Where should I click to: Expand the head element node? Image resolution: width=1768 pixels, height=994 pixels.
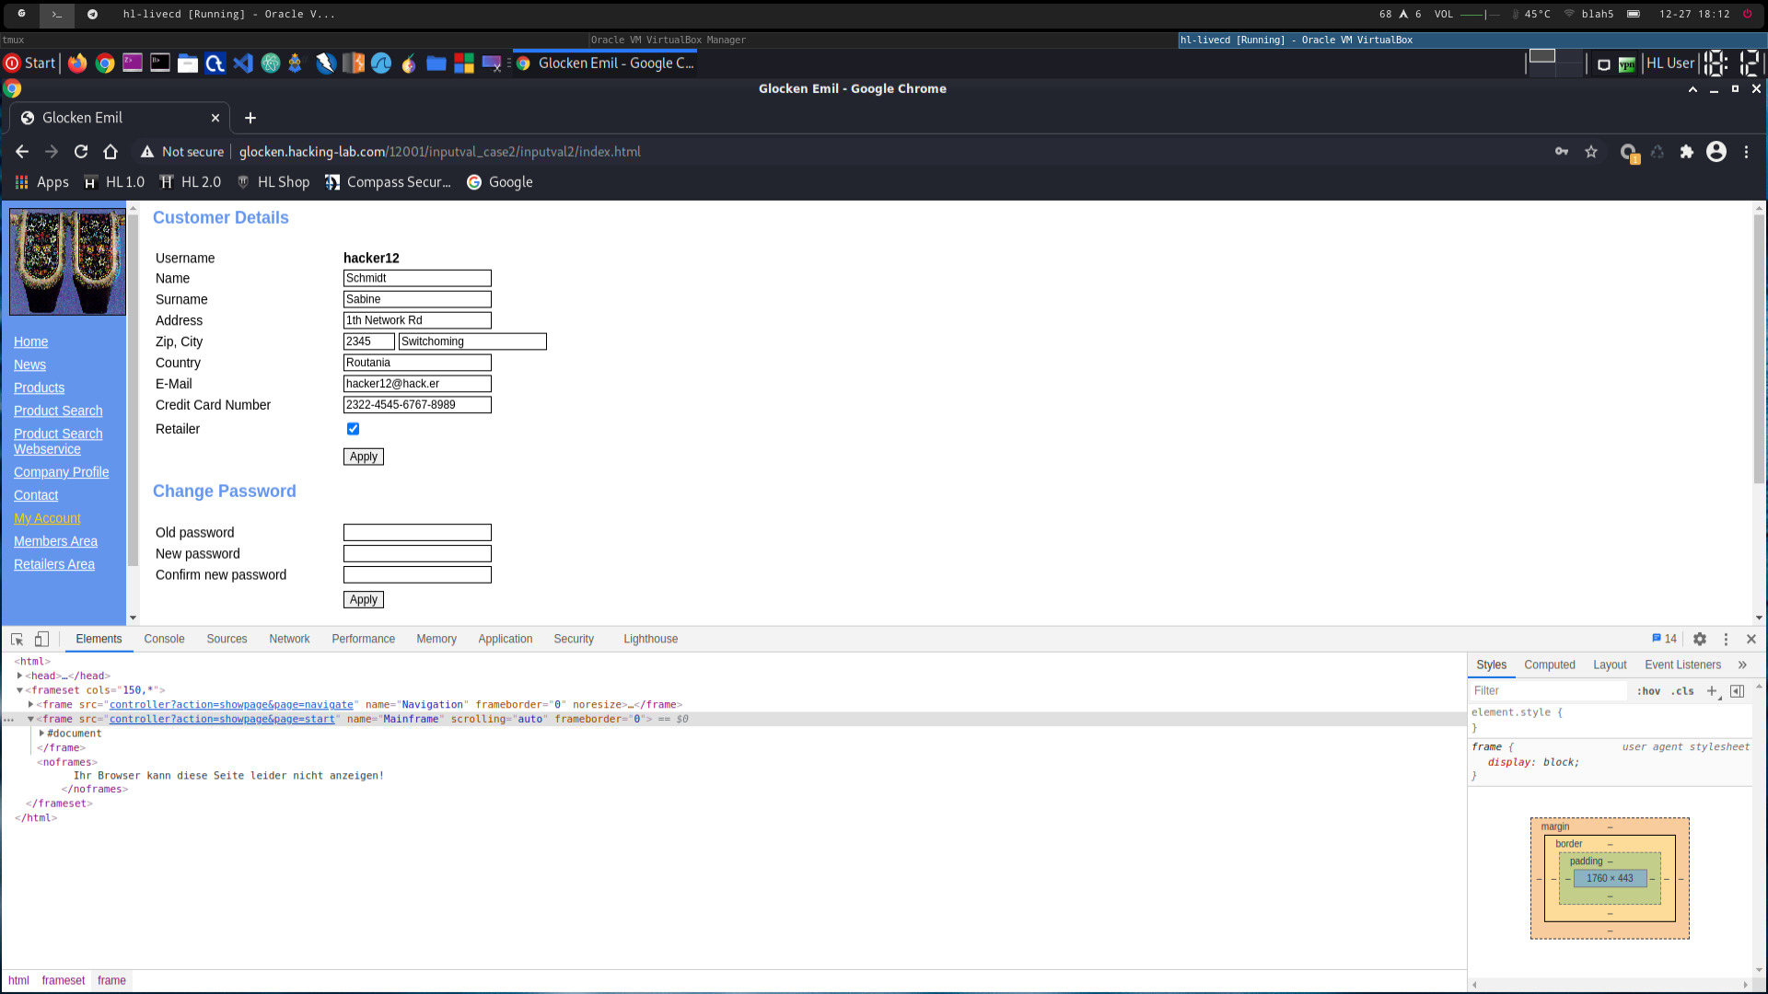click(x=19, y=676)
